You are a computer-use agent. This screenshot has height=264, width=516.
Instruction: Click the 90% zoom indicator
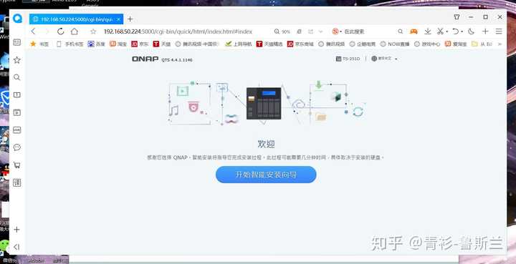[x=282, y=31]
